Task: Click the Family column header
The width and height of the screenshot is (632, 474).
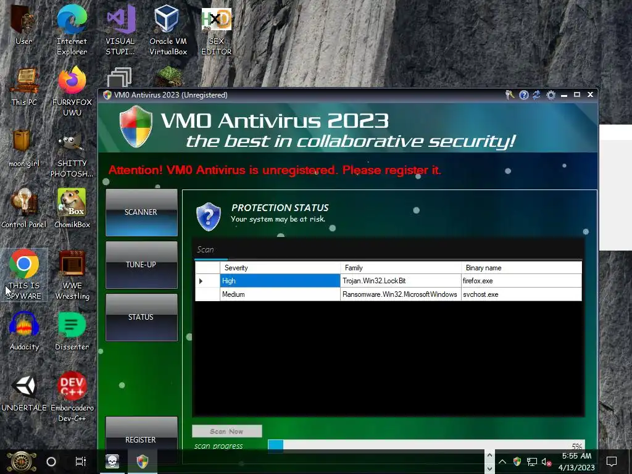Action: 401,268
